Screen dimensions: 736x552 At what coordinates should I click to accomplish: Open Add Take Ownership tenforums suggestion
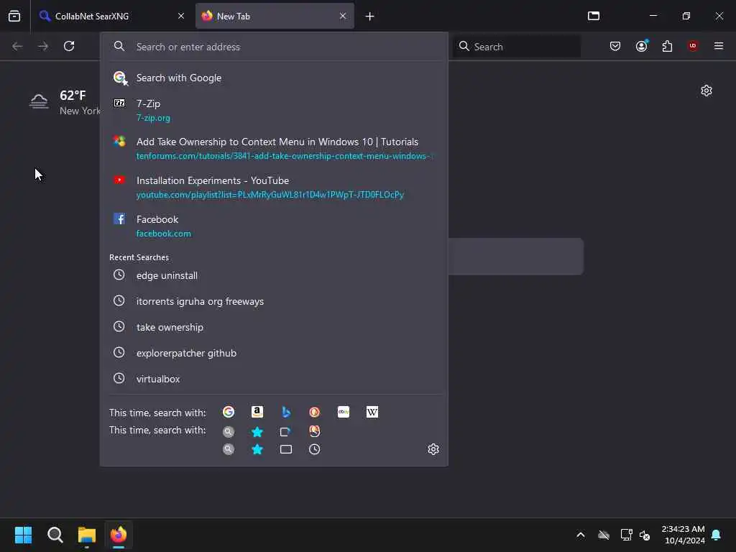coord(274,148)
